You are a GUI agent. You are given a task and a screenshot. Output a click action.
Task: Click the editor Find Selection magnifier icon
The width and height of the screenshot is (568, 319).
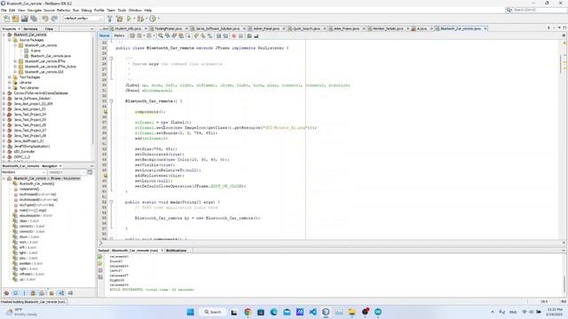[161, 35]
